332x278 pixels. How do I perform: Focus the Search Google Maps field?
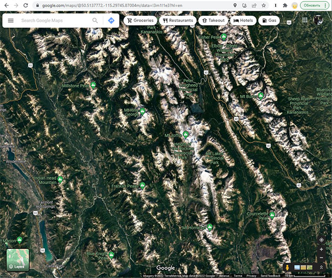point(55,20)
